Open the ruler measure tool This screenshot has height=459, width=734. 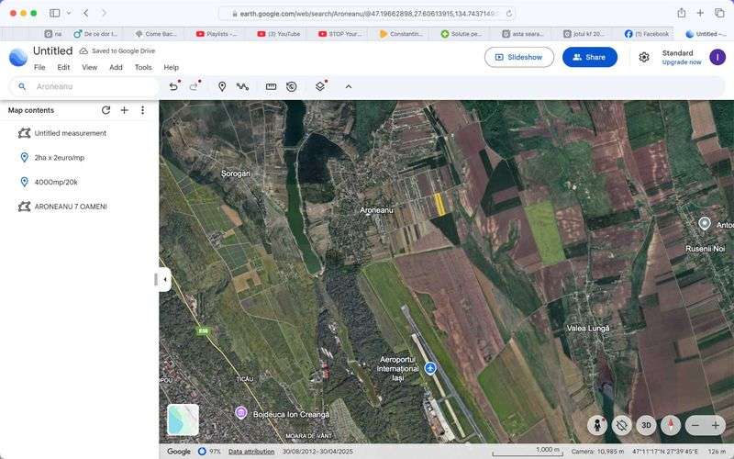[271, 86]
